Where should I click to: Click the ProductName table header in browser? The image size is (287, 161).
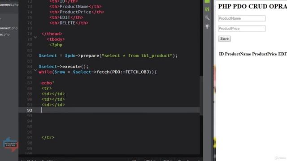(238, 54)
